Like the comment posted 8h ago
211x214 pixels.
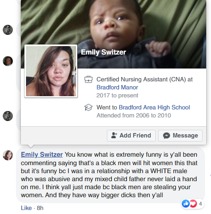click(x=26, y=208)
